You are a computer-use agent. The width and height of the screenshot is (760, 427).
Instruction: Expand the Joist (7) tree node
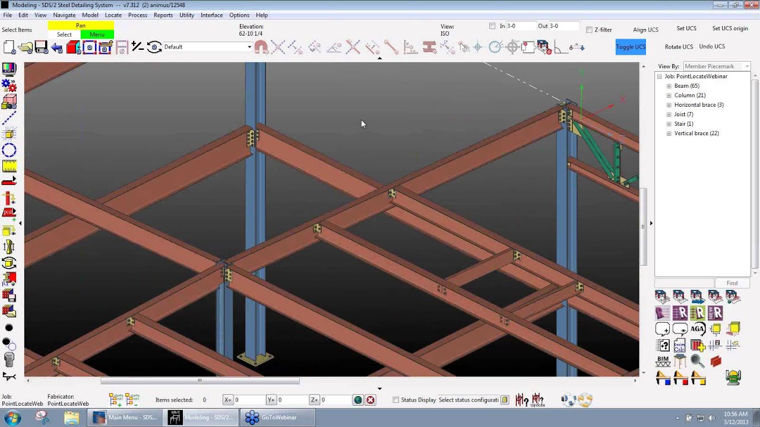[669, 114]
